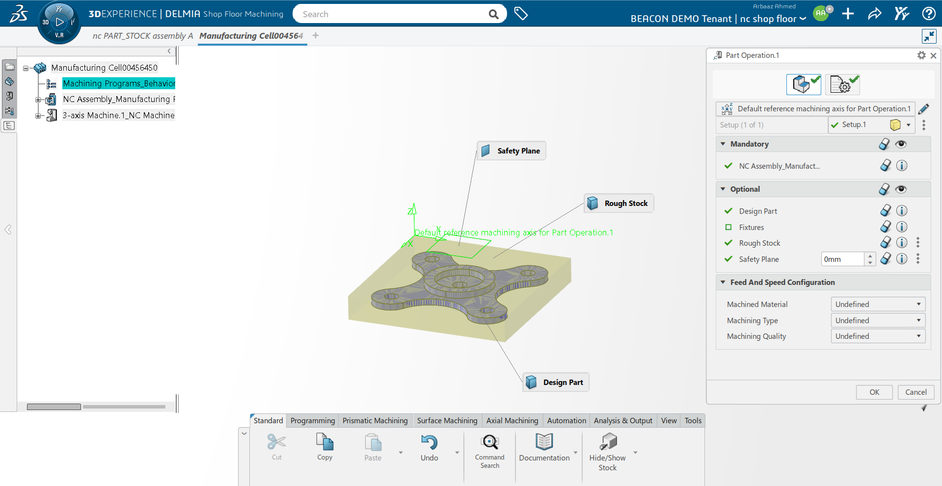
Task: Click the plus Add icon in top bar
Action: [x=848, y=14]
